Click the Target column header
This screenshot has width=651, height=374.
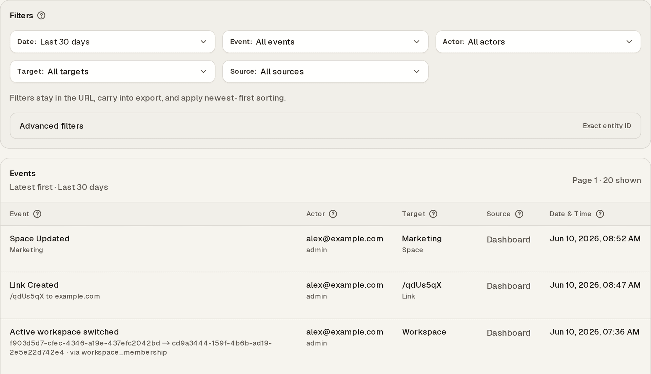pos(414,214)
